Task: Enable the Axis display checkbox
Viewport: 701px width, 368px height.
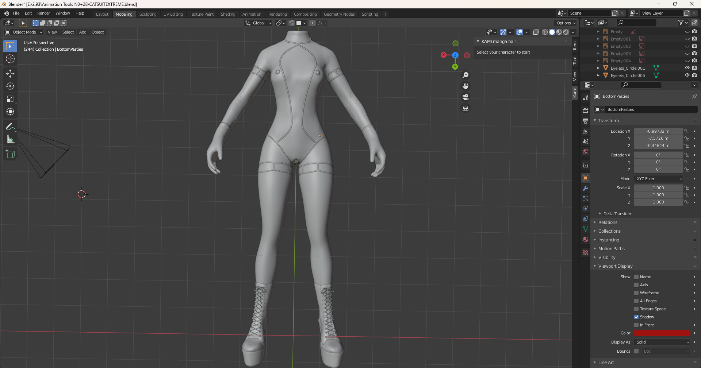Action: pyautogui.click(x=636, y=285)
